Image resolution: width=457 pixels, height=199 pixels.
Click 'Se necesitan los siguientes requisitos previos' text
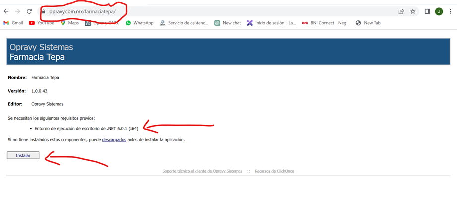click(x=51, y=118)
